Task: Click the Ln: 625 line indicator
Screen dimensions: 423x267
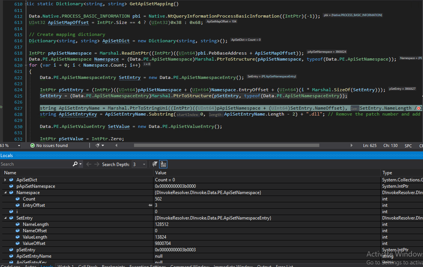Action: pos(369,145)
